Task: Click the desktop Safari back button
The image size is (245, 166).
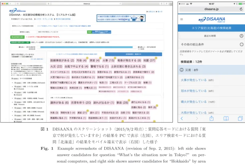Action: 10,4
